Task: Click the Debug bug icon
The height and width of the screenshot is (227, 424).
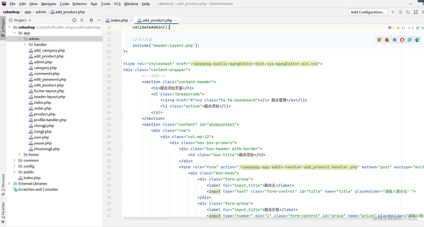Action: [x=401, y=12]
